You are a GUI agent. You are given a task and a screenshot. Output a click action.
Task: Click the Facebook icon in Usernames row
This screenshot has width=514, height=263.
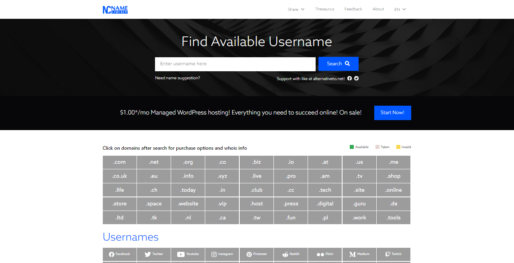(x=120, y=254)
